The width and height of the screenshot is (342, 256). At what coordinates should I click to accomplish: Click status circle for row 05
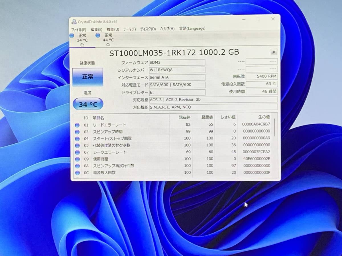[77, 146]
